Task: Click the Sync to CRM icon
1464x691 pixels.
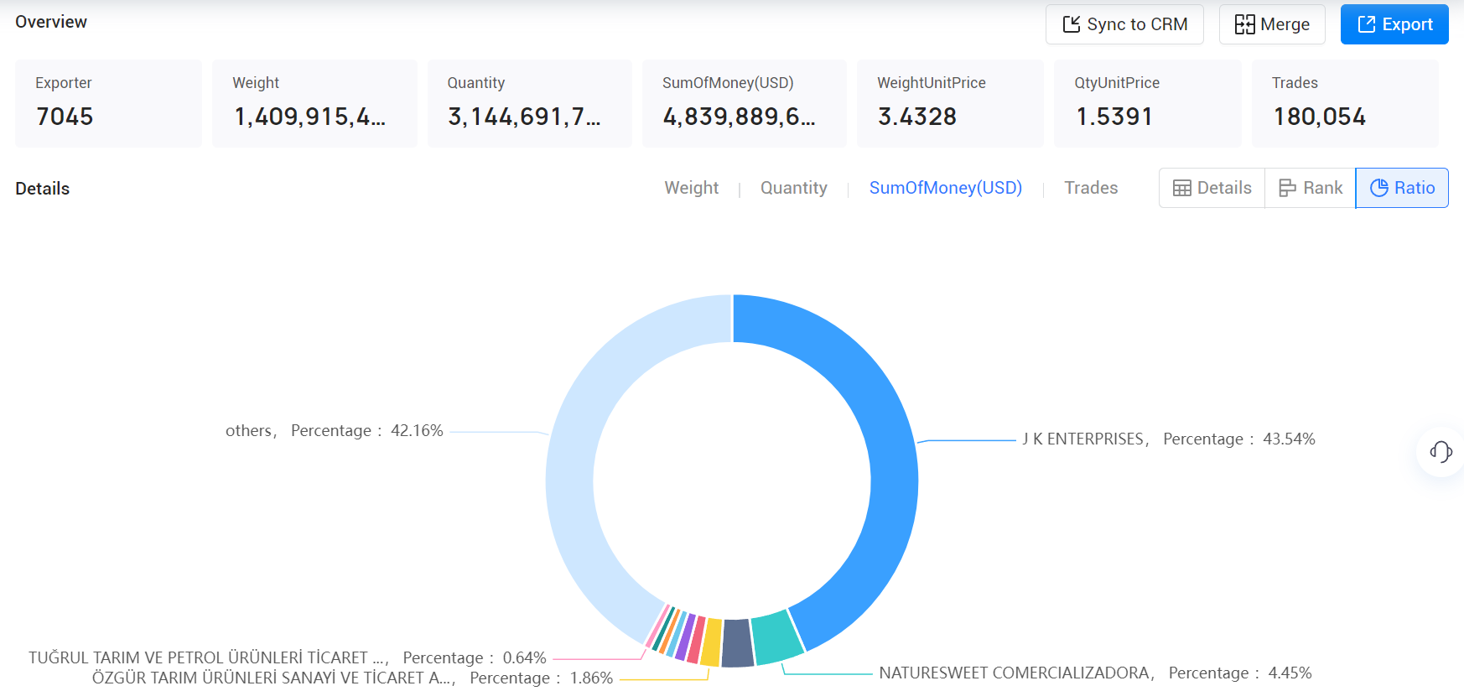Action: [1071, 24]
